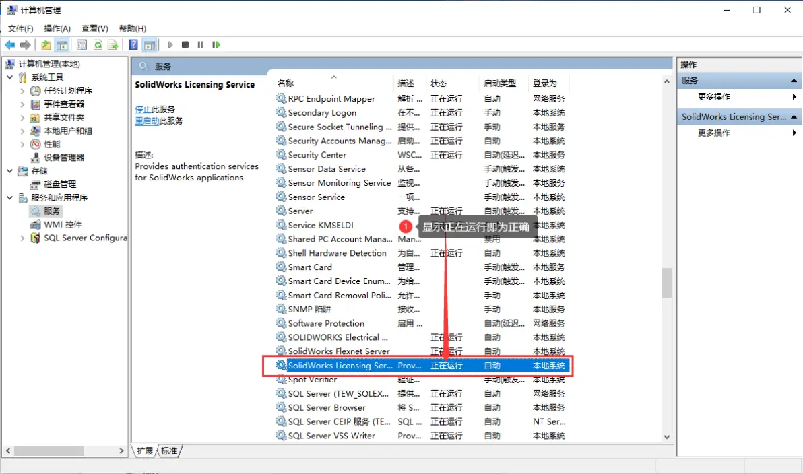803x474 pixels.
Task: Collapse the 存储 tree node
Action: click(x=9, y=171)
